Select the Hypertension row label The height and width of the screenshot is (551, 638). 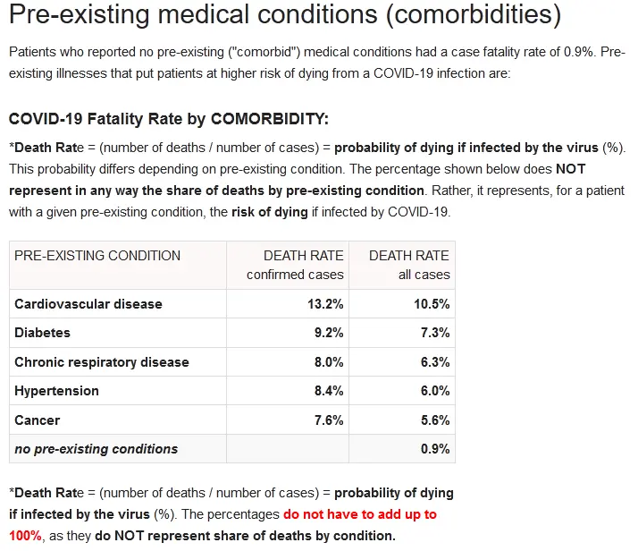click(x=56, y=391)
